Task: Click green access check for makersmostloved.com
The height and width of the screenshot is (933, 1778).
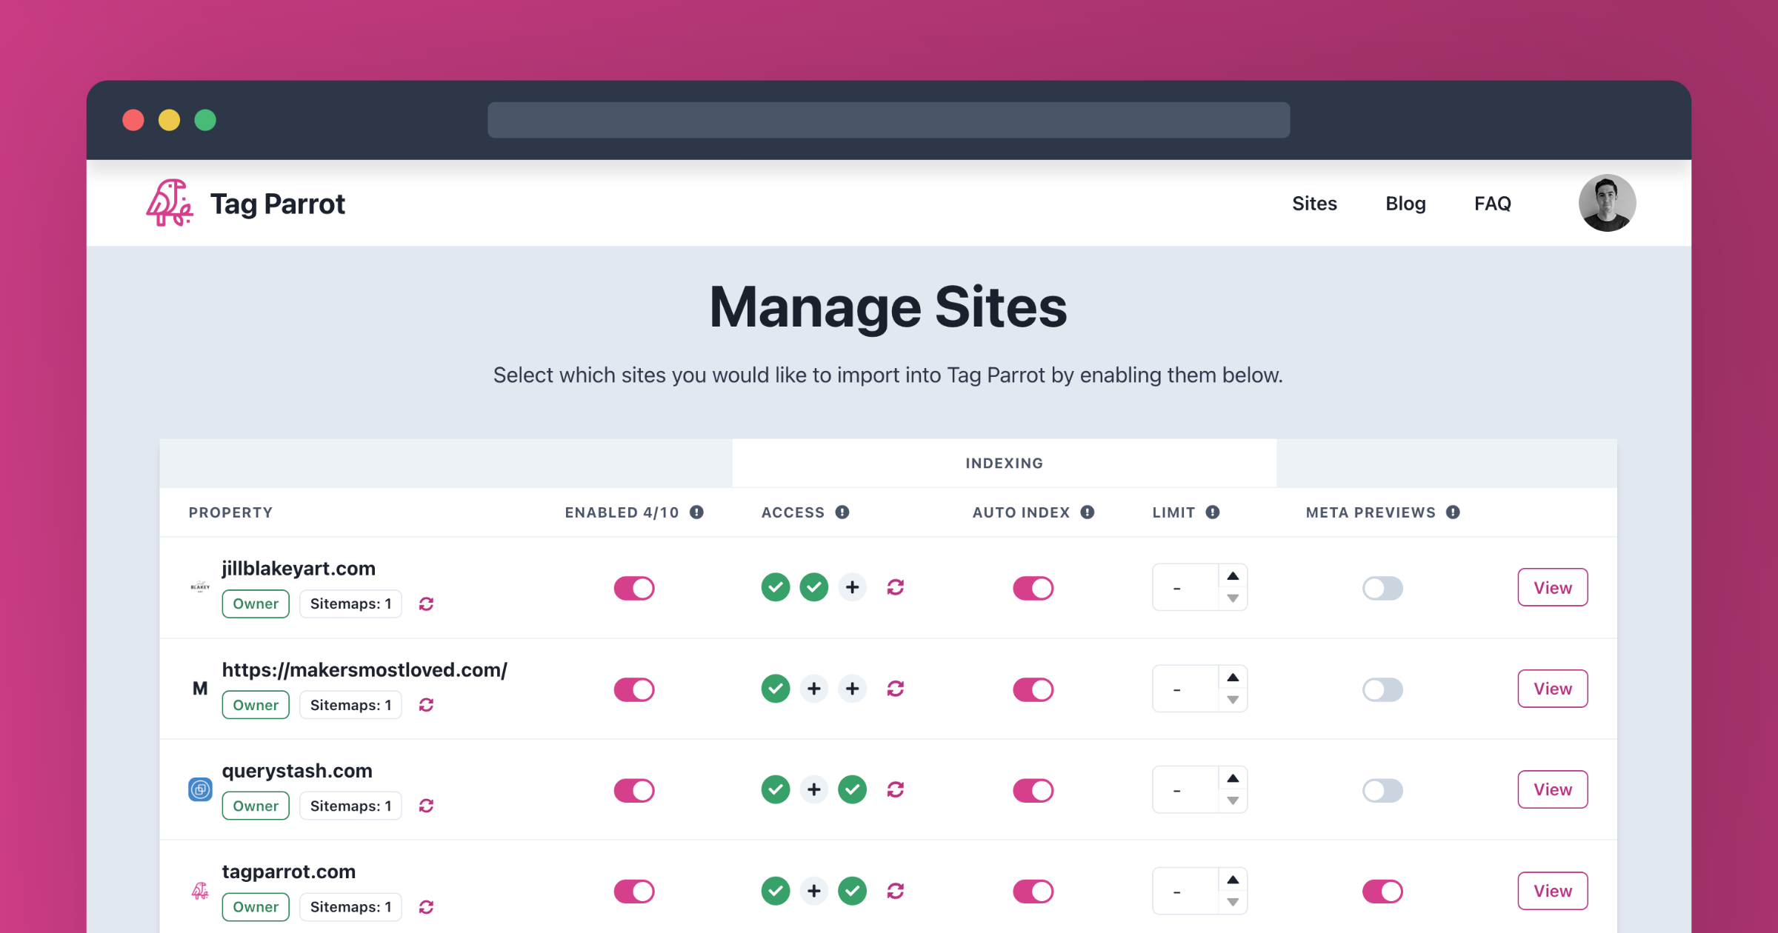Action: pyautogui.click(x=776, y=689)
